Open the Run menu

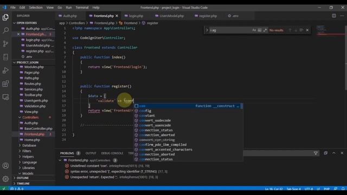(x=69, y=8)
